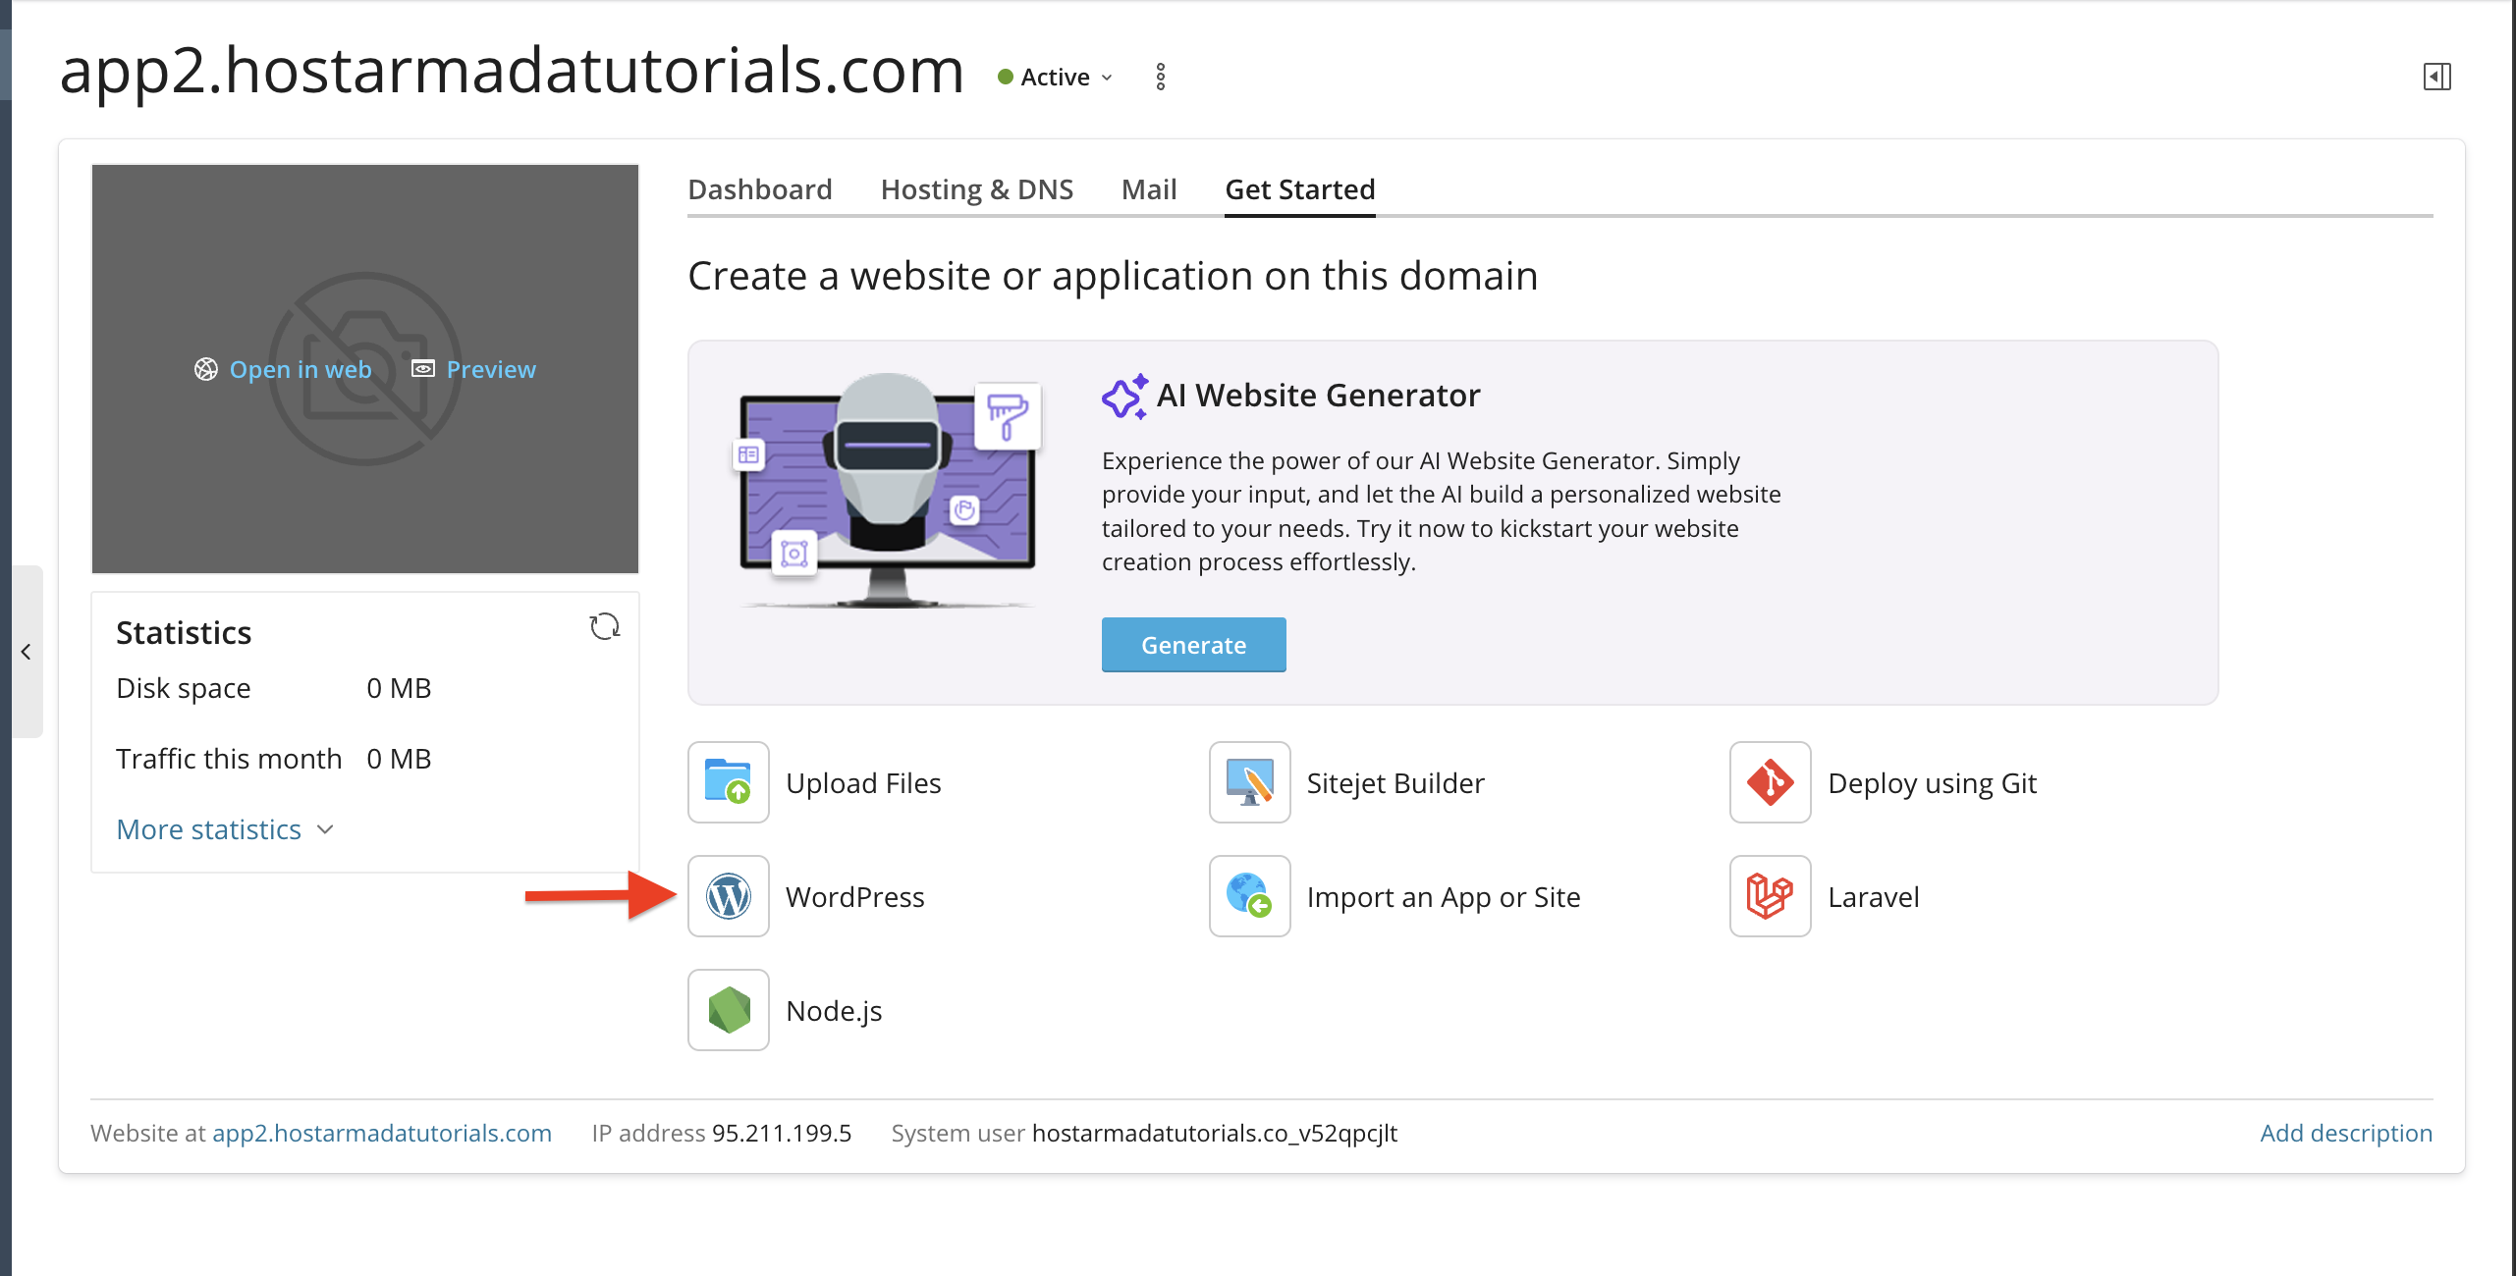
Task: Click the AI Website Generator heading
Action: click(1318, 395)
